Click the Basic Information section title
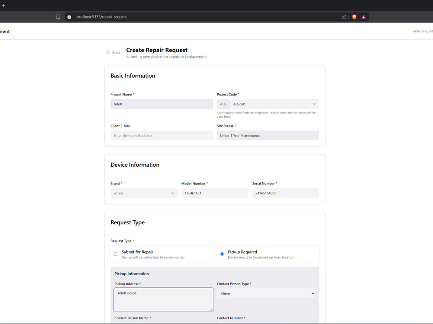The image size is (433, 324). 133,76
